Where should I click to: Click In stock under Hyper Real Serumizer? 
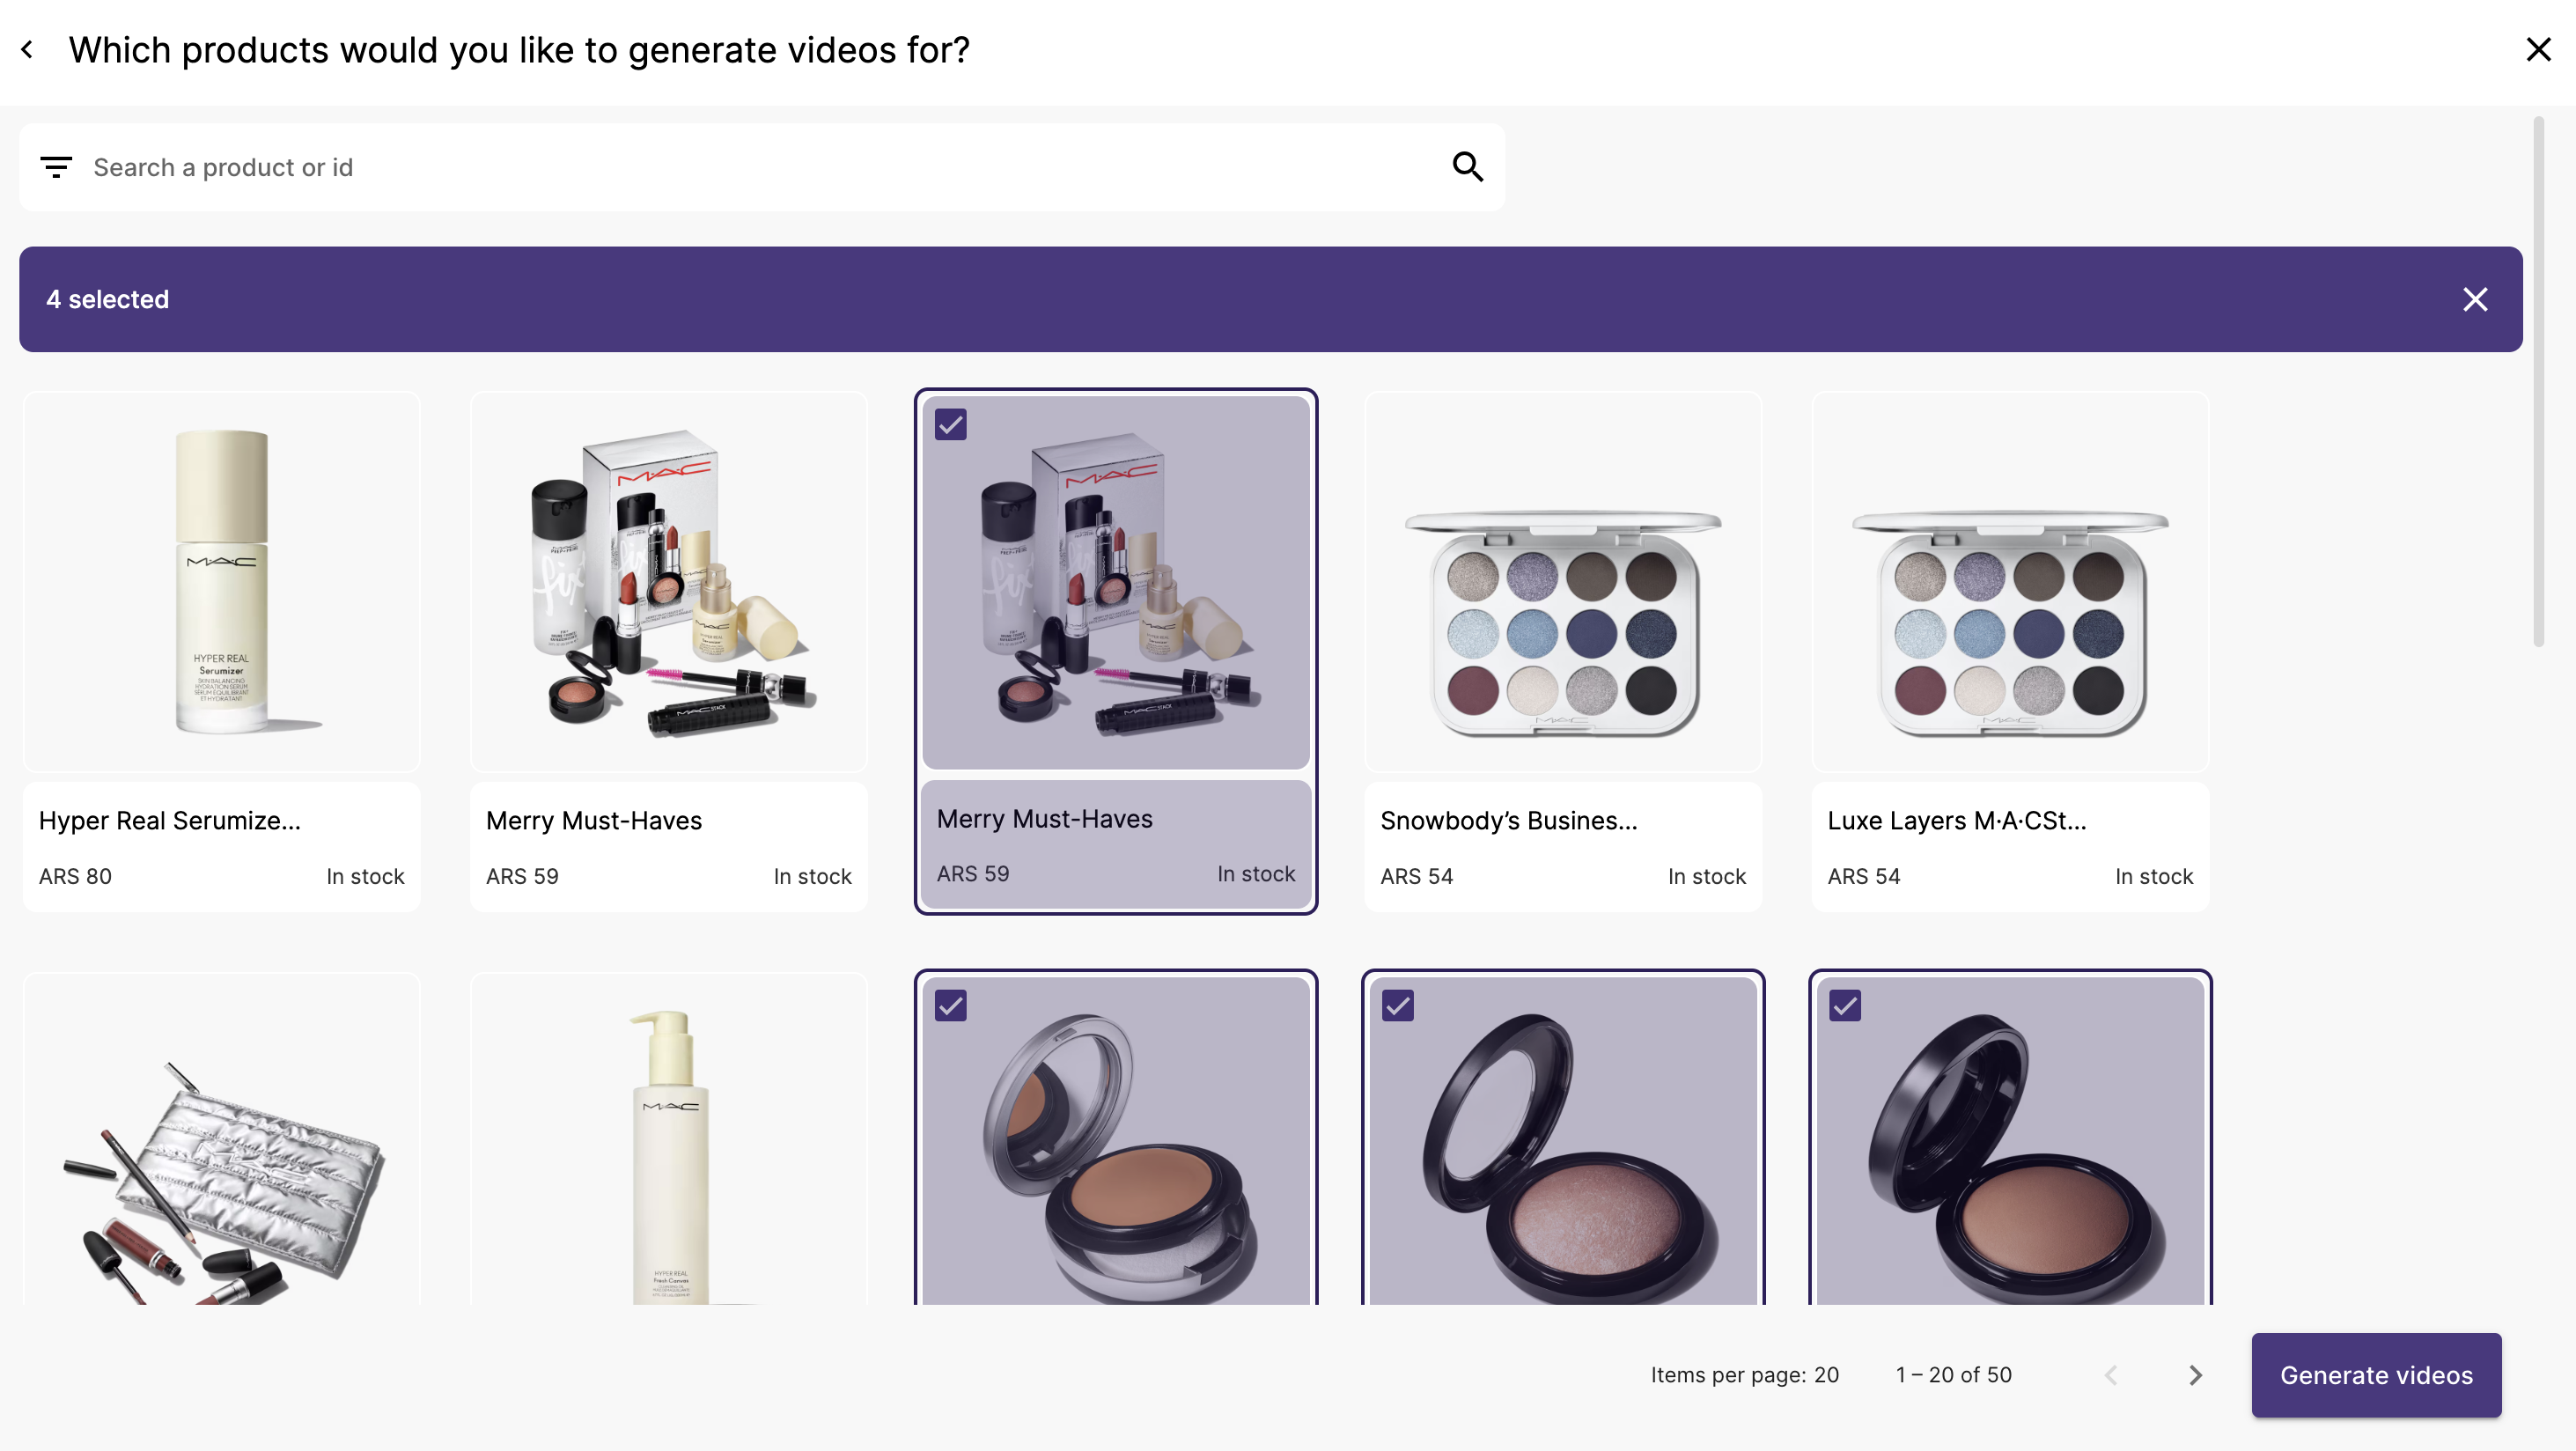coord(365,876)
